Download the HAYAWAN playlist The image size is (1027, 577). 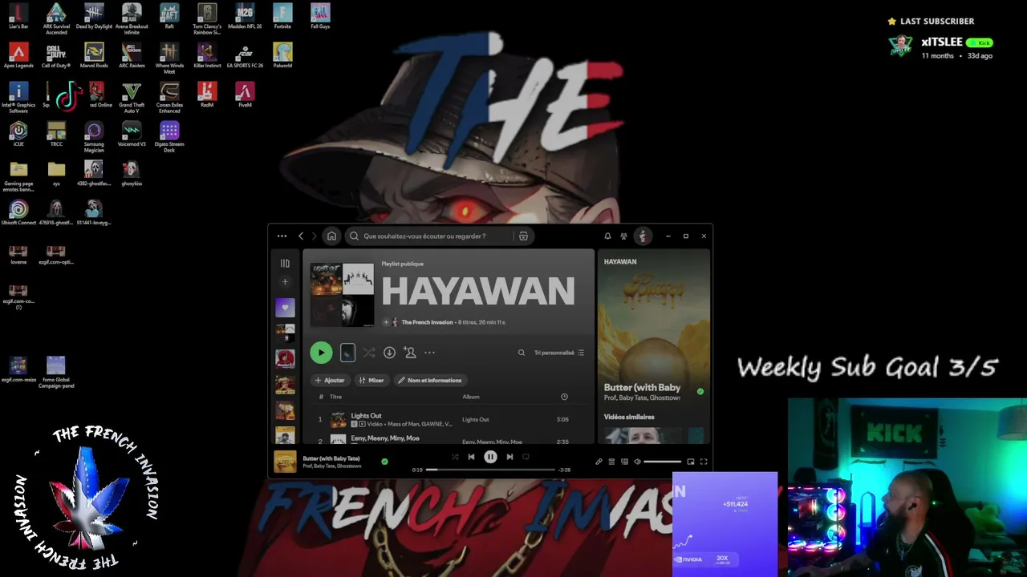coord(389,353)
